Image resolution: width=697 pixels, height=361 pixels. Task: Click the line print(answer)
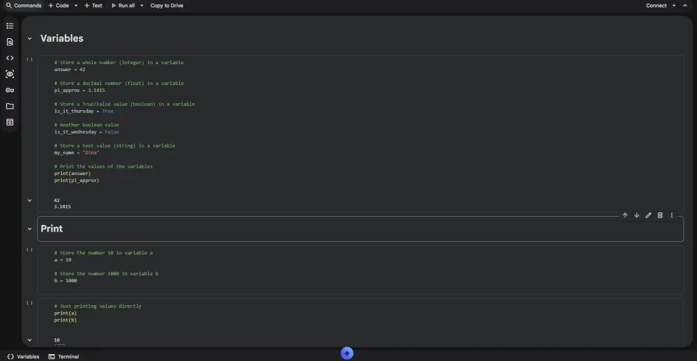(72, 174)
